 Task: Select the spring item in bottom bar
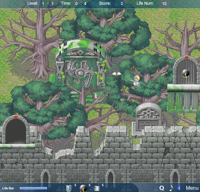(97, 188)
